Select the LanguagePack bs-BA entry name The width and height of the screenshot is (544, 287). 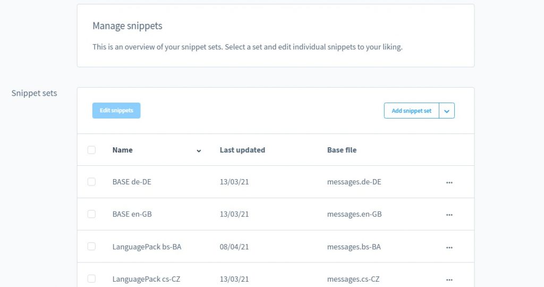[x=147, y=247]
